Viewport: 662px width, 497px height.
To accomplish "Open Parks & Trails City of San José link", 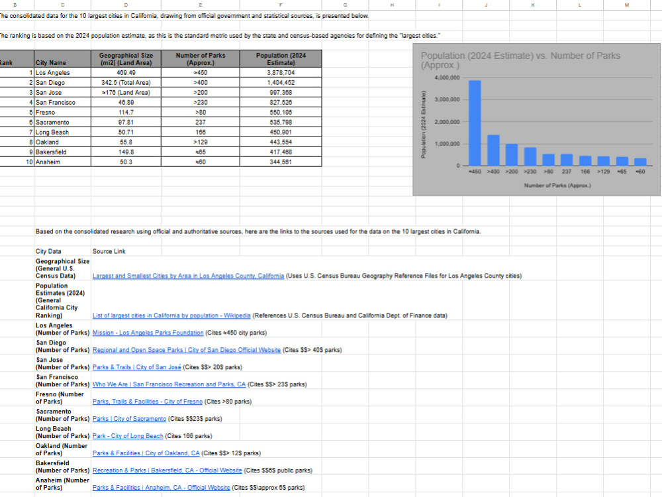I will (137, 367).
